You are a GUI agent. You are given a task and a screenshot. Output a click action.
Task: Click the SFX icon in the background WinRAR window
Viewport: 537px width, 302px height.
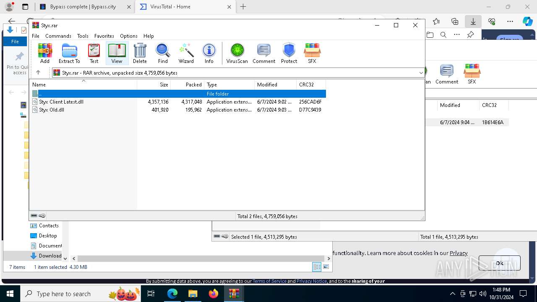coord(472,74)
